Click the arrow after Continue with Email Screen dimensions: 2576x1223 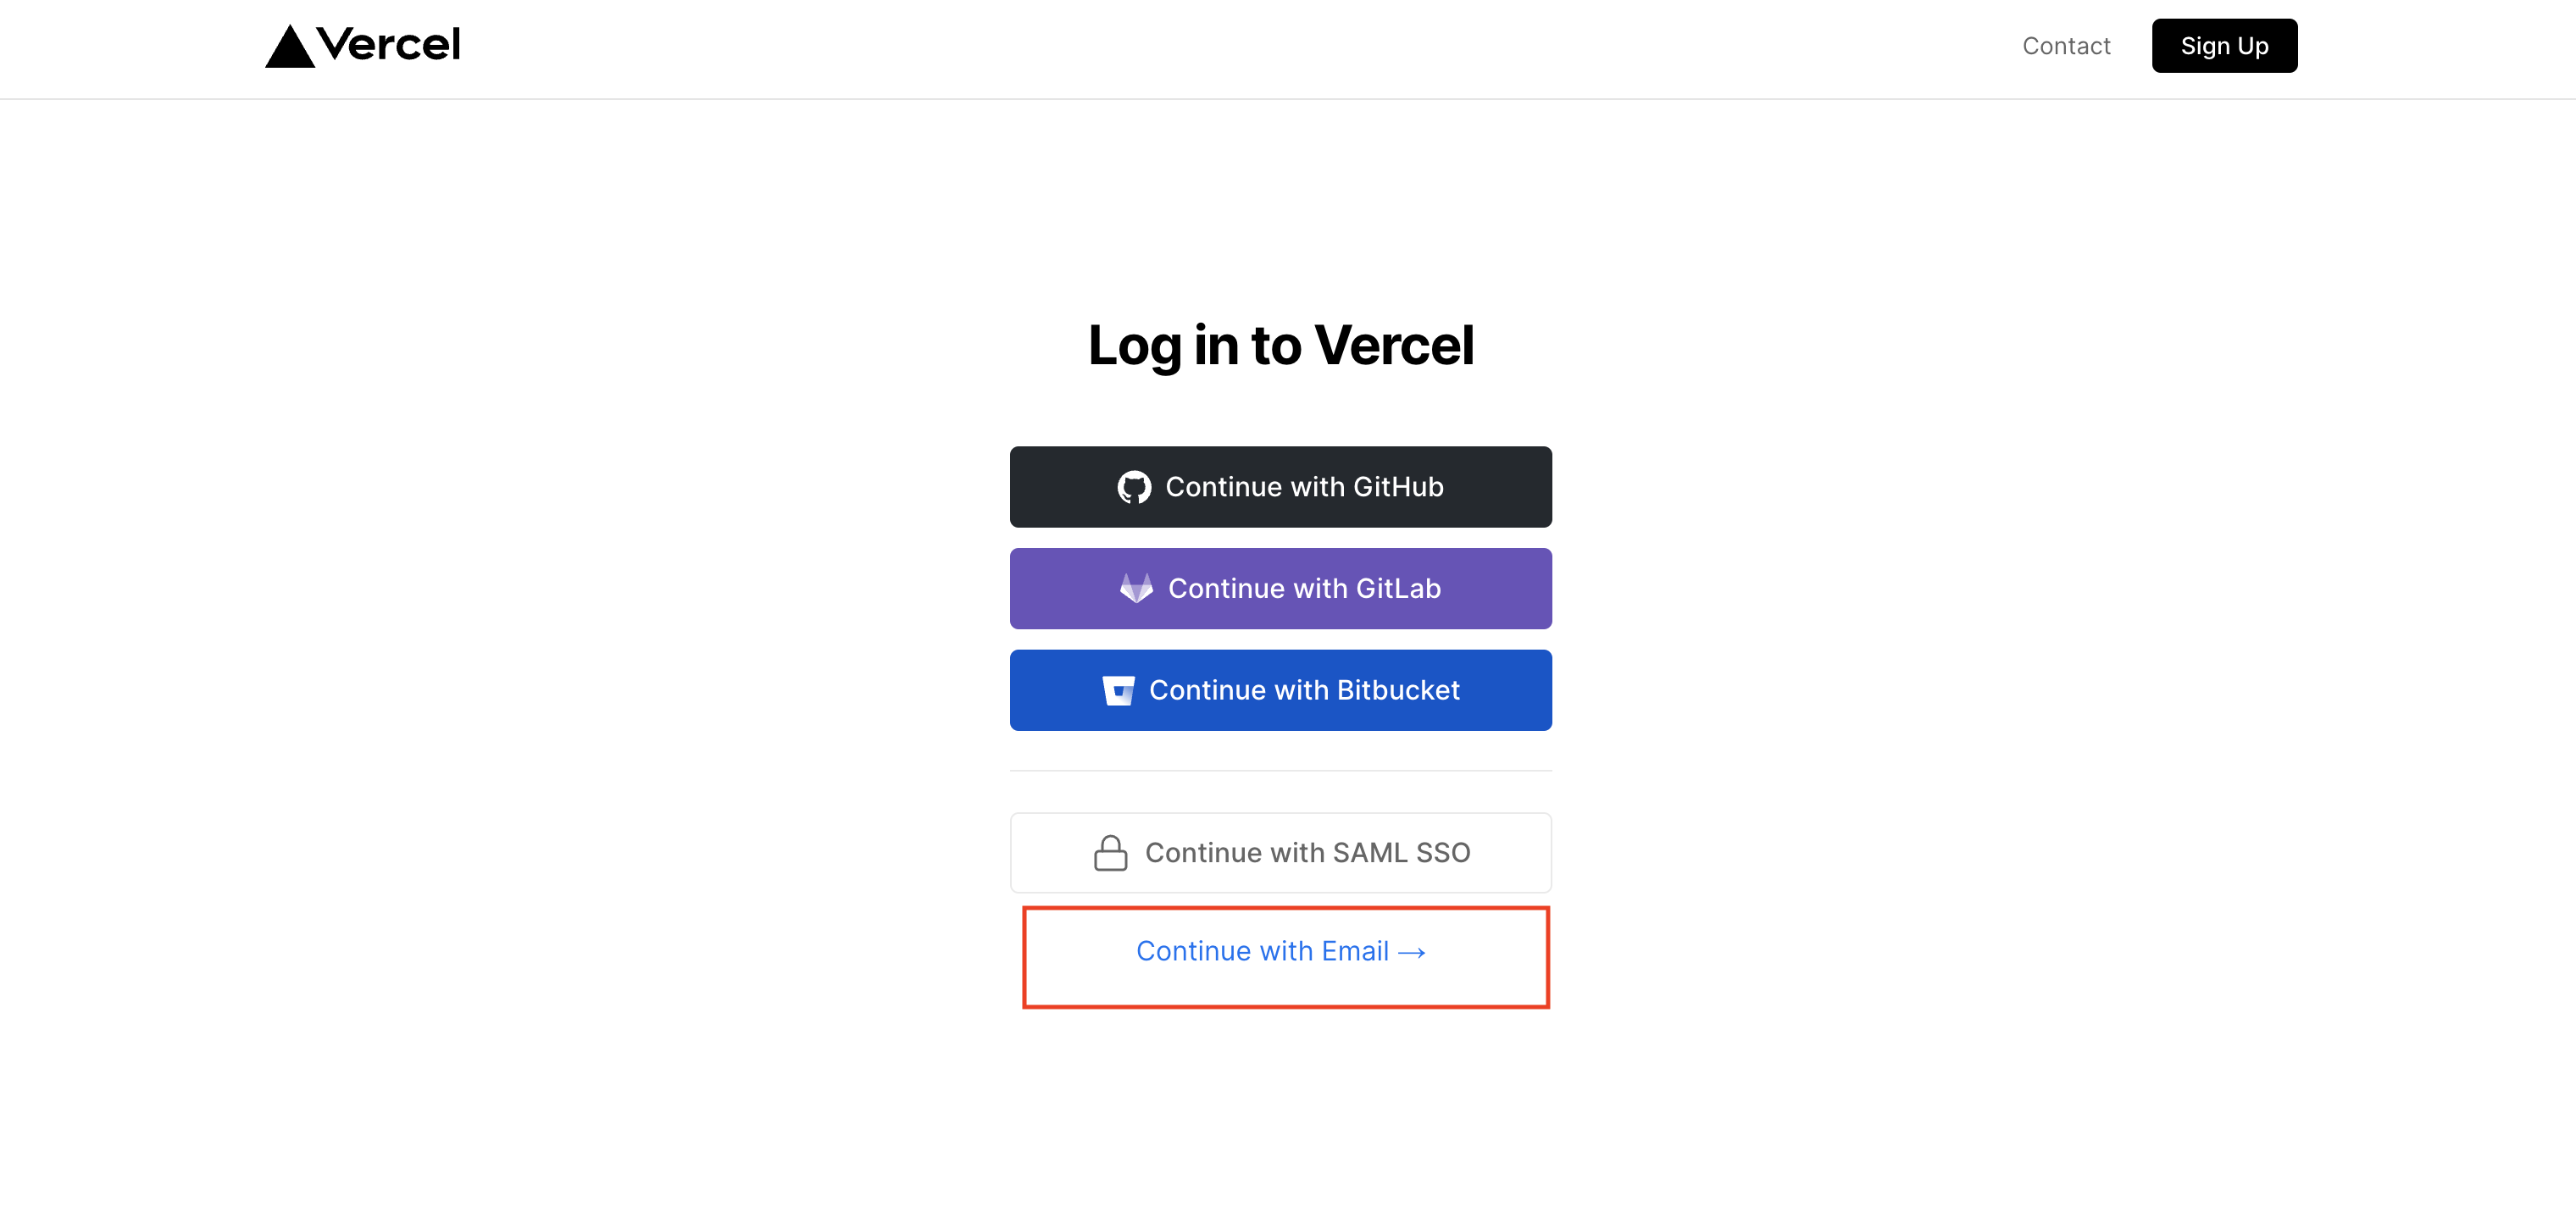pyautogui.click(x=1411, y=953)
